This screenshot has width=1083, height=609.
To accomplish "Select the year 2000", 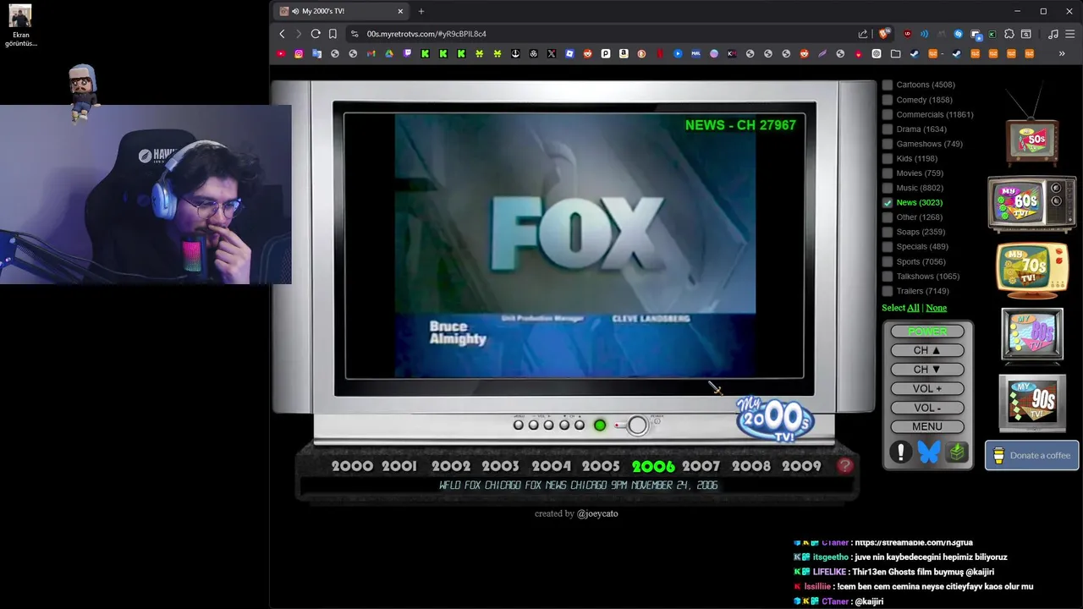I will click(352, 466).
